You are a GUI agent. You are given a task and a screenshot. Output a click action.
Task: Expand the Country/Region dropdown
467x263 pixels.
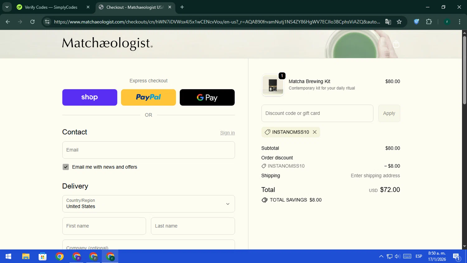tap(149, 204)
